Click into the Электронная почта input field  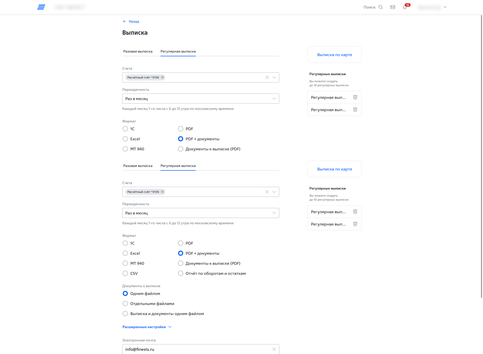[x=196, y=349]
